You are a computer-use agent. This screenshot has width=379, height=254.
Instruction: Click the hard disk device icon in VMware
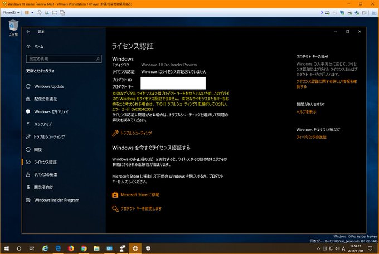327,13
